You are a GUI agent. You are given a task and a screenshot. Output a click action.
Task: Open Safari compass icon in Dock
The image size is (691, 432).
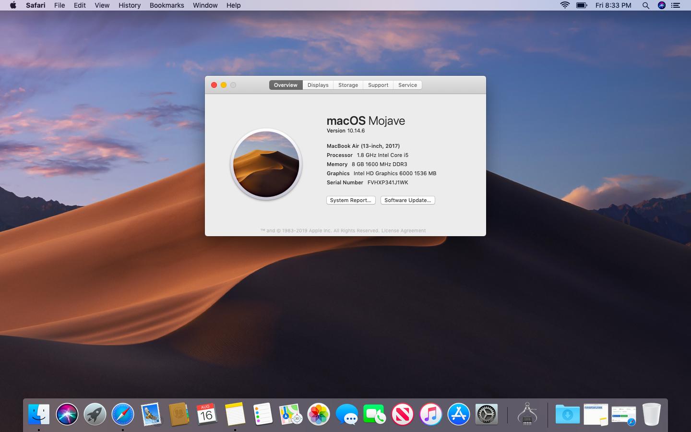(123, 414)
